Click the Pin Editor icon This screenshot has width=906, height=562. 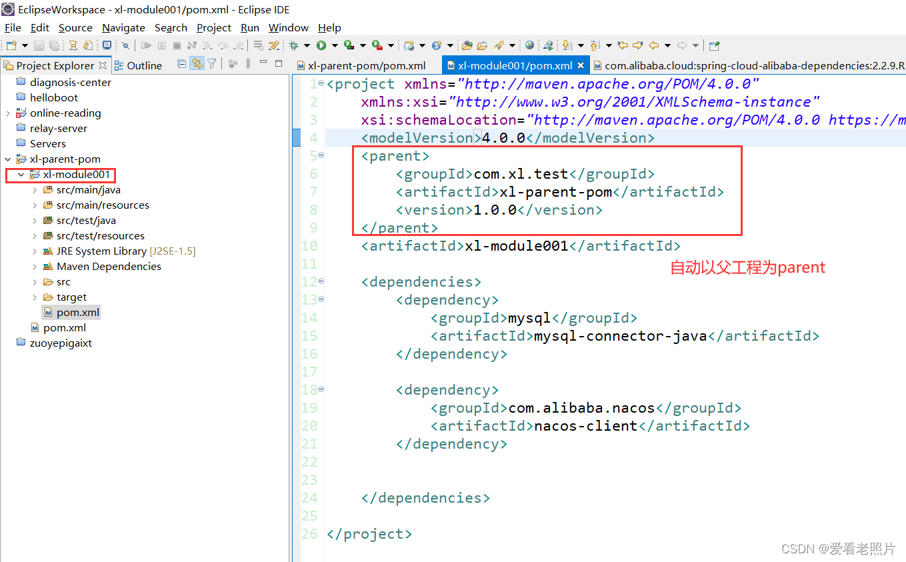(715, 45)
